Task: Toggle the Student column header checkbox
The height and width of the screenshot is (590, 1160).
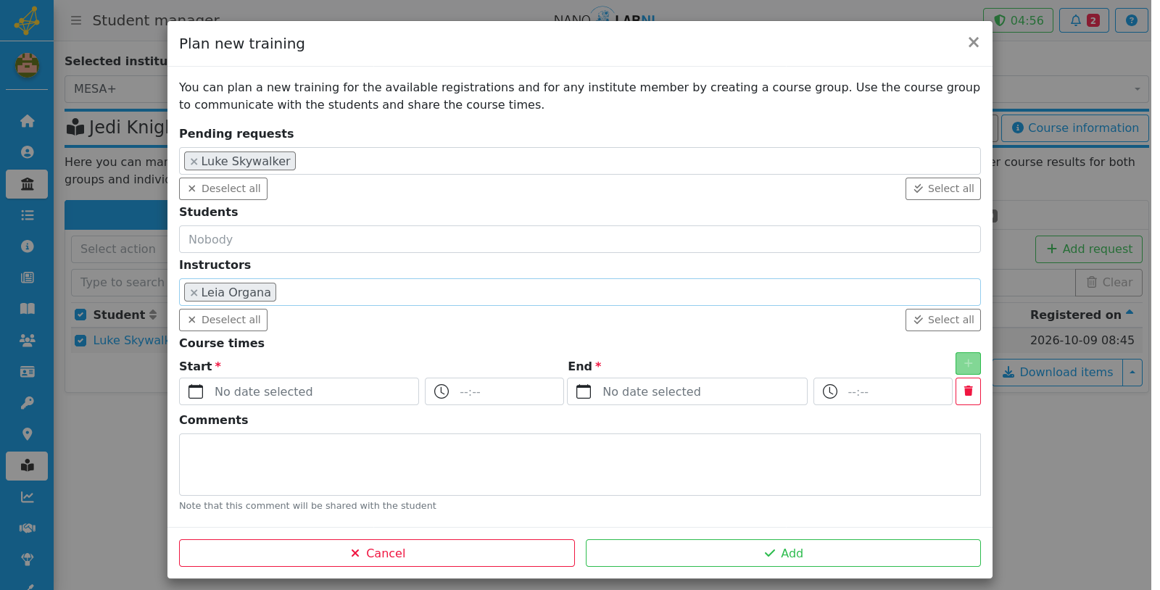Action: pyautogui.click(x=80, y=315)
